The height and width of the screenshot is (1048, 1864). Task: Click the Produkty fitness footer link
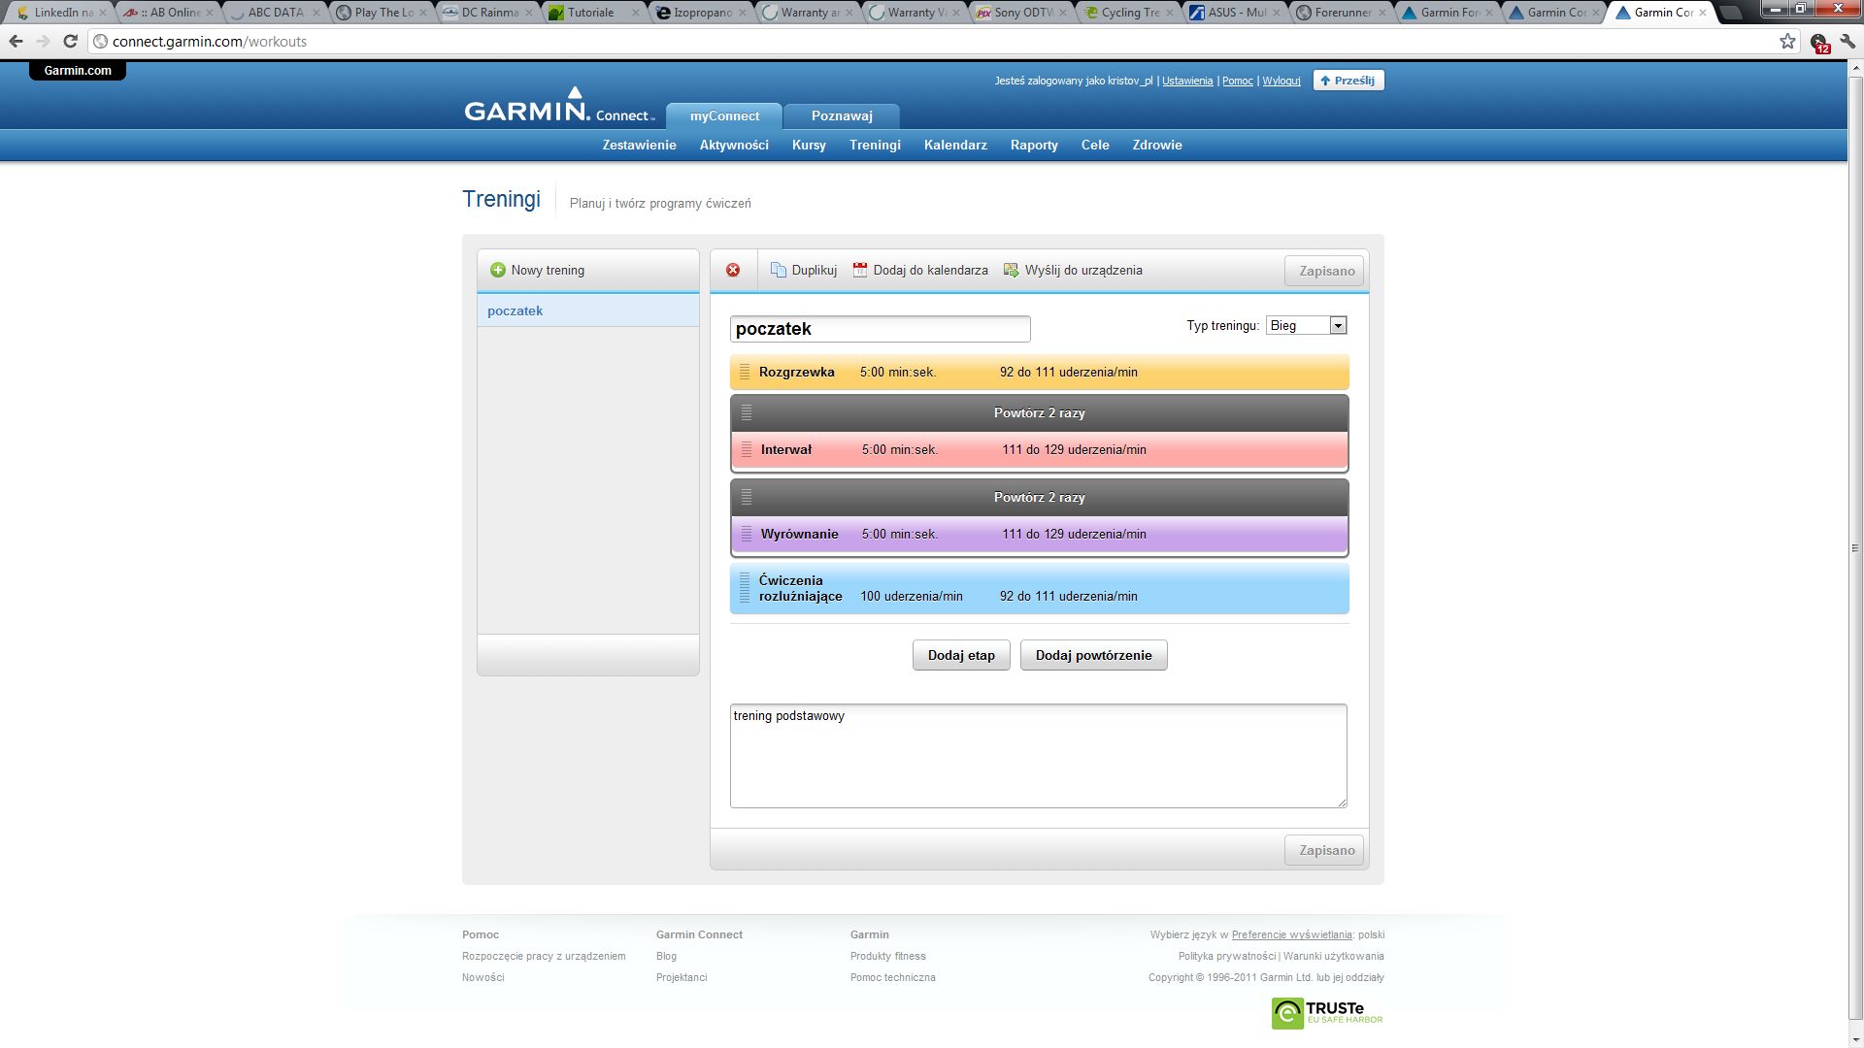[887, 957]
